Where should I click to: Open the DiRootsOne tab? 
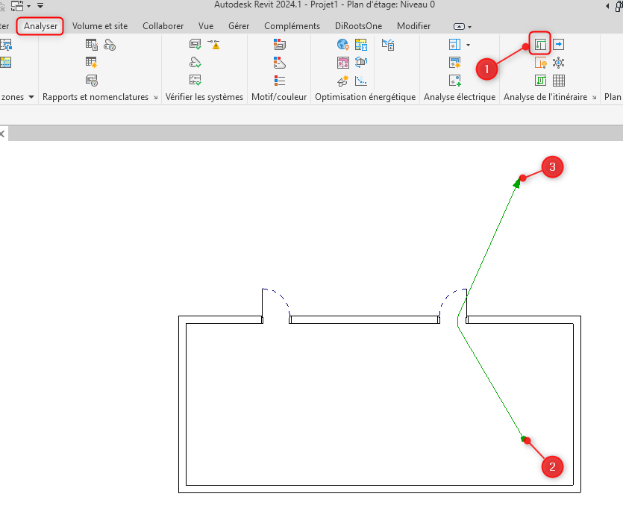click(358, 25)
